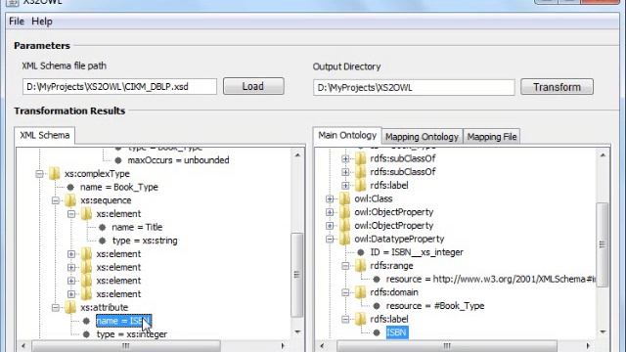
Task: Click the xs:attribute folder icon
Action: point(70,307)
